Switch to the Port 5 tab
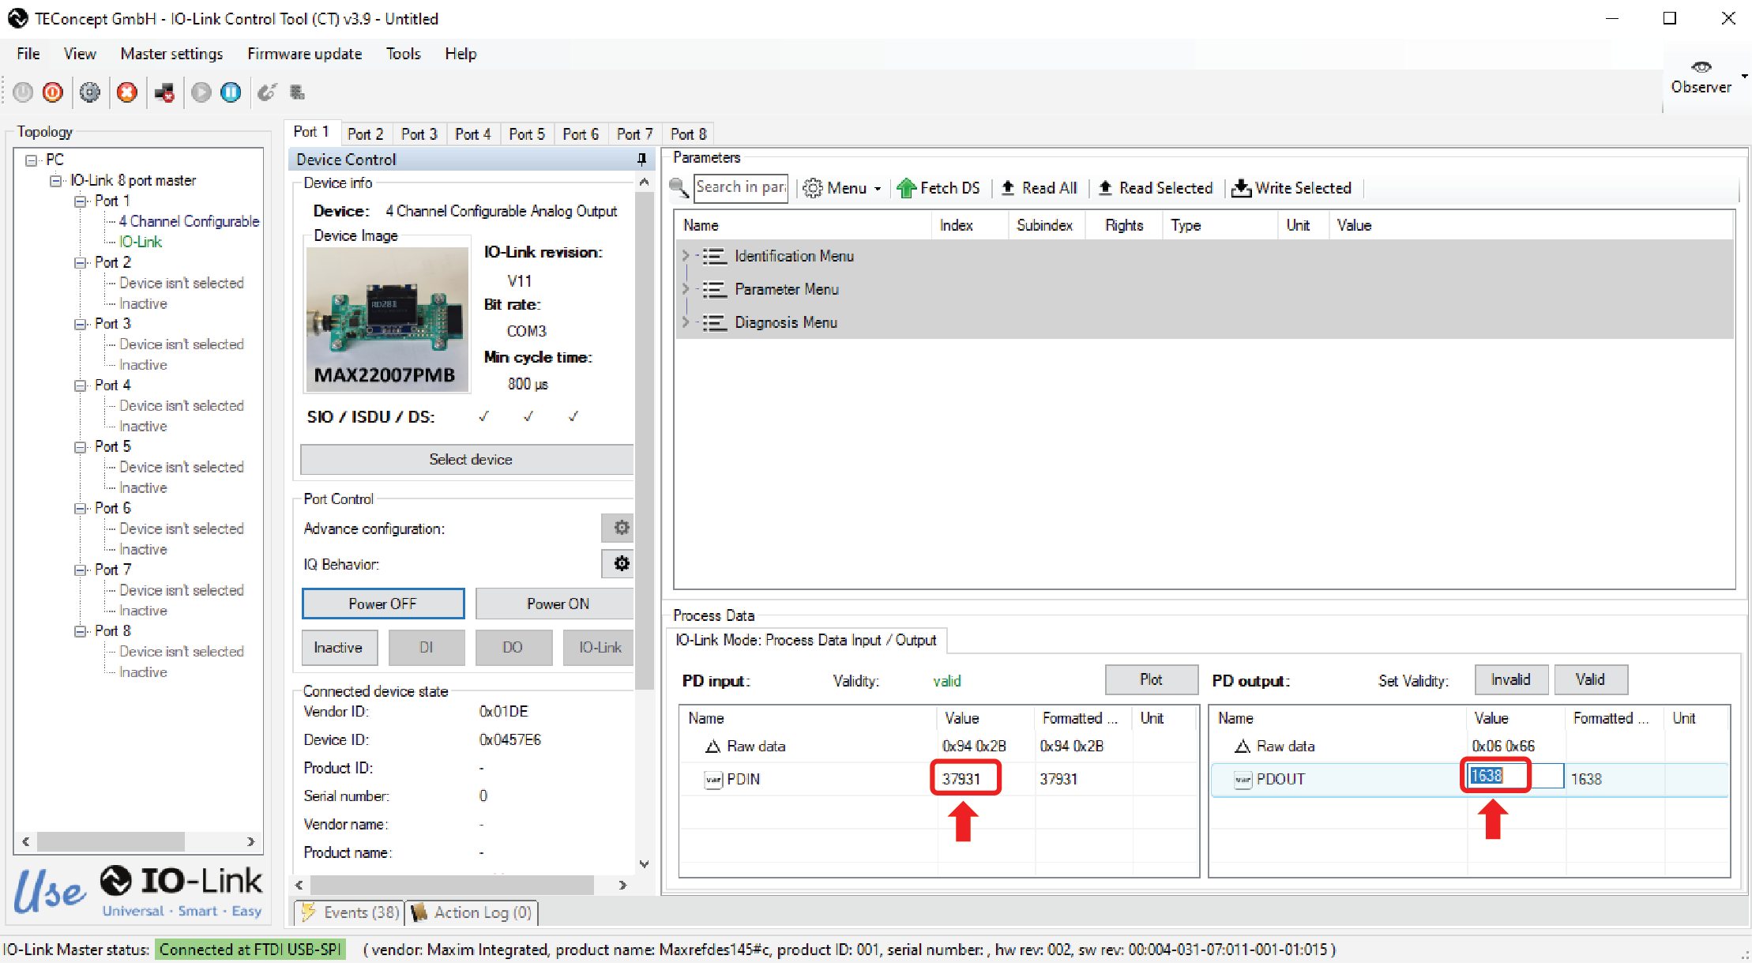This screenshot has height=963, width=1752. [x=527, y=134]
